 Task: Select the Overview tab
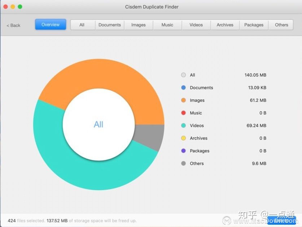point(51,25)
